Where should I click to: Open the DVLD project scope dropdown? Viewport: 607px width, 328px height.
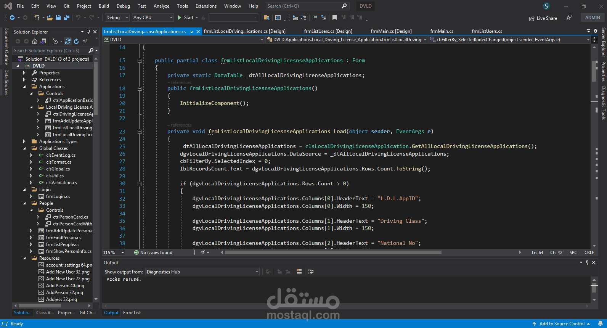pos(183,39)
